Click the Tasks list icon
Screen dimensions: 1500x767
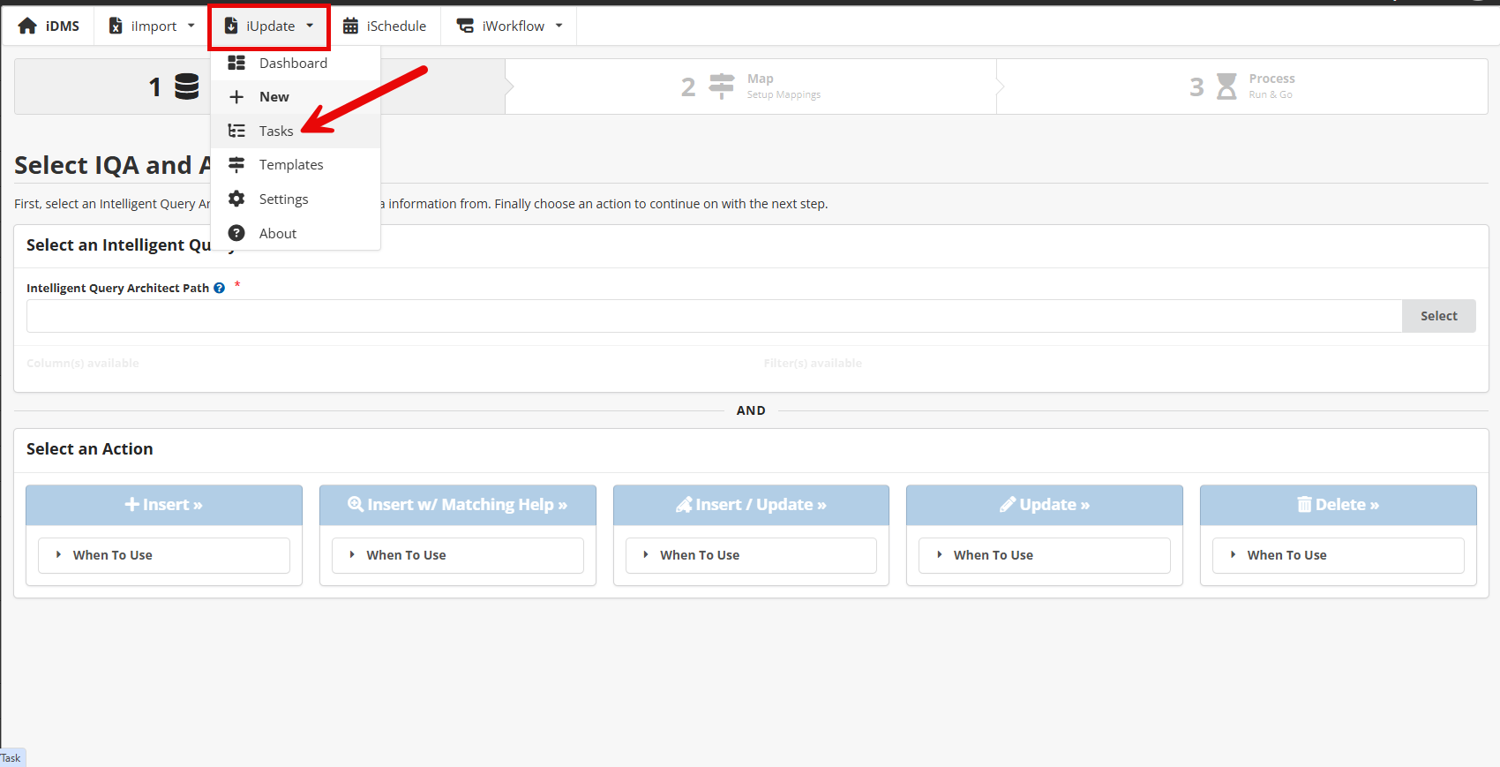tap(236, 131)
